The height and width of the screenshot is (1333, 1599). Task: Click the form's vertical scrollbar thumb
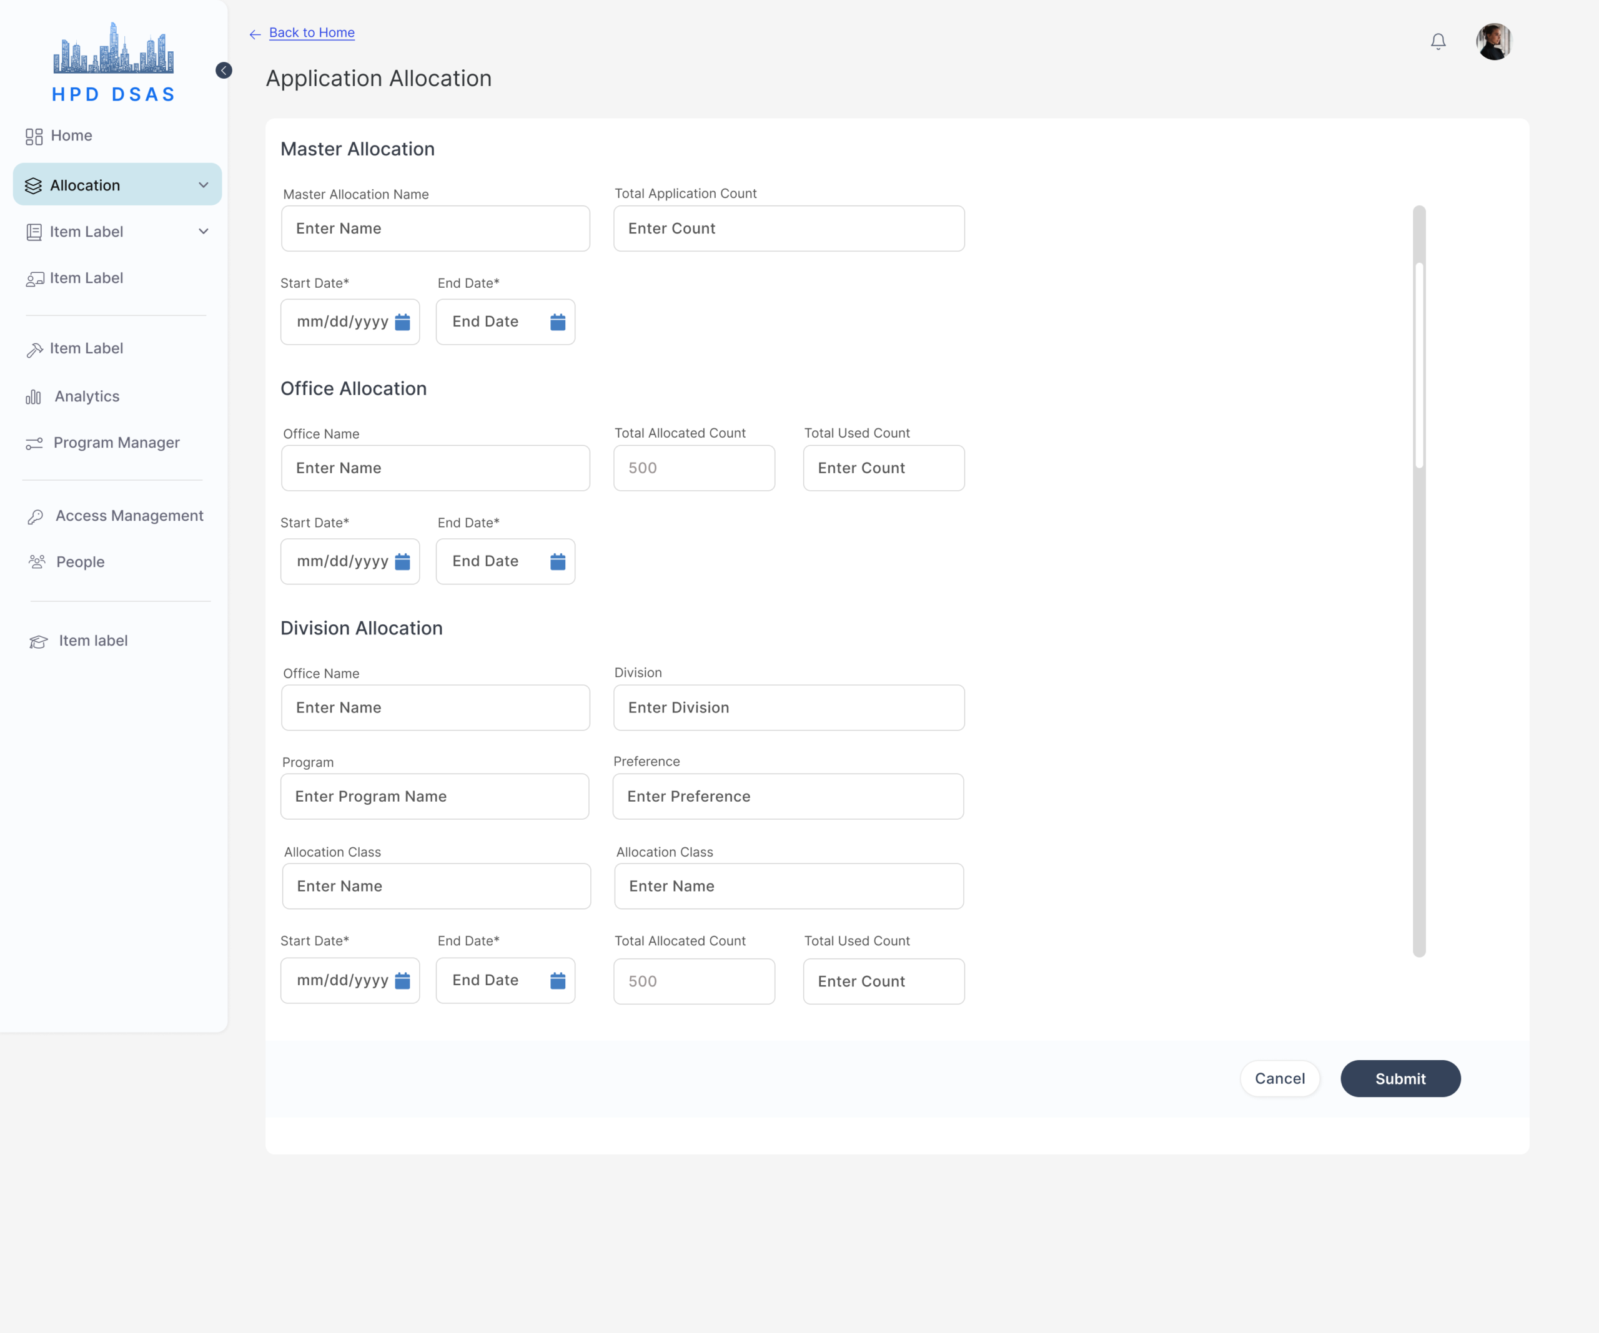tap(1419, 365)
